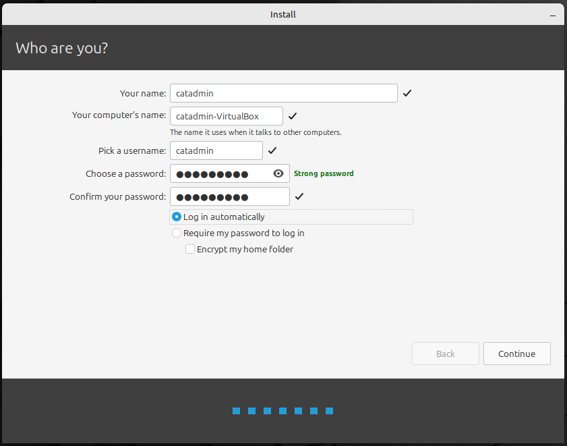Image resolution: width=567 pixels, height=446 pixels.
Task: Click the checkmark next to Confirm password
Action: (x=299, y=196)
